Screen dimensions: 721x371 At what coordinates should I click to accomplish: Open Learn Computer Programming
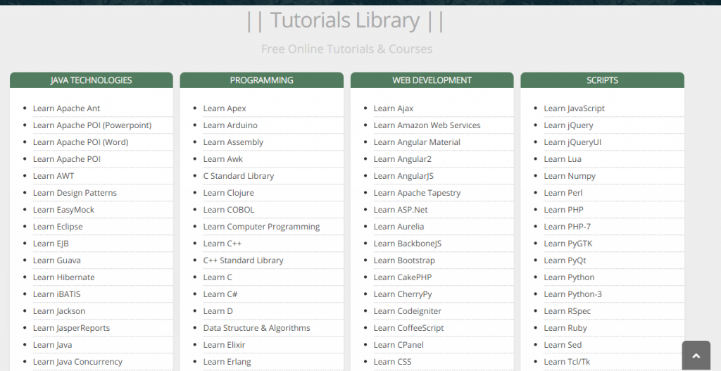pos(261,227)
